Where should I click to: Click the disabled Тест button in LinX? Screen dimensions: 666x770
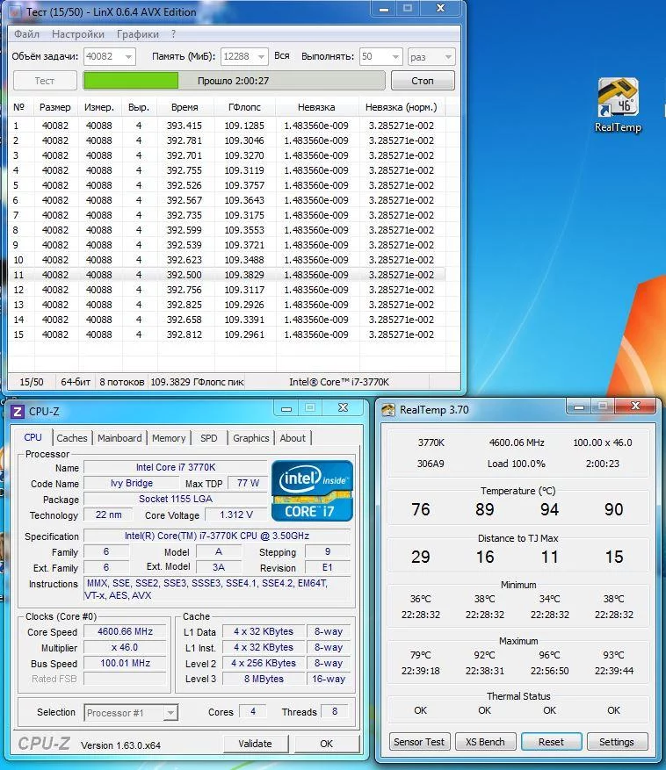[x=45, y=81]
